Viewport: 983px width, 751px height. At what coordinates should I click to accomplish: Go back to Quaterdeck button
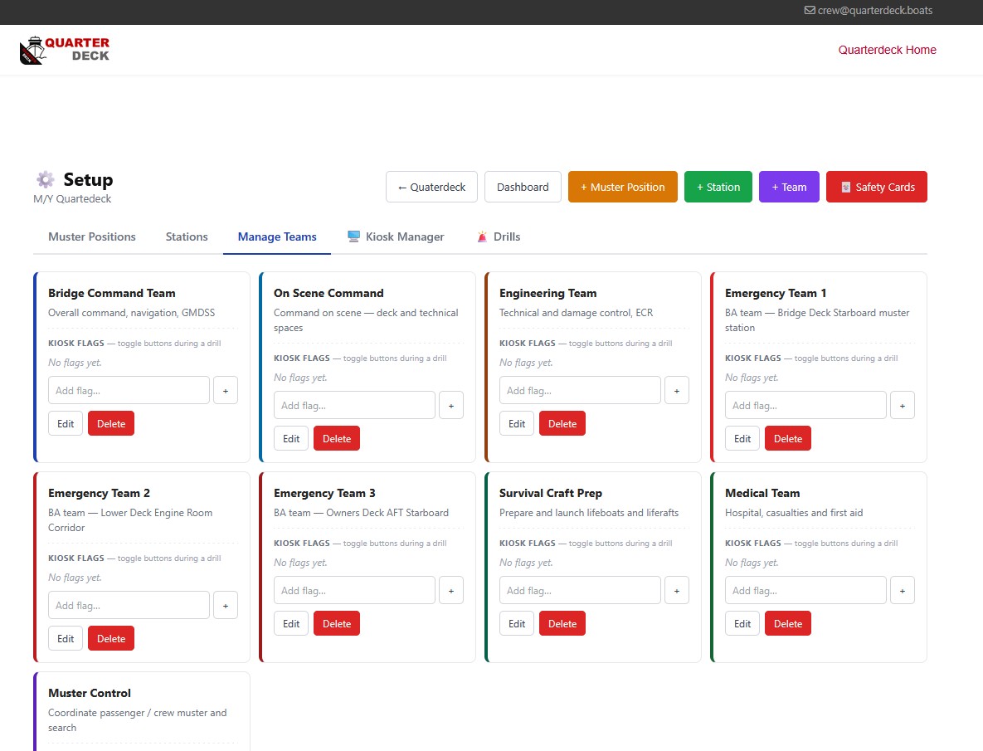(x=432, y=187)
